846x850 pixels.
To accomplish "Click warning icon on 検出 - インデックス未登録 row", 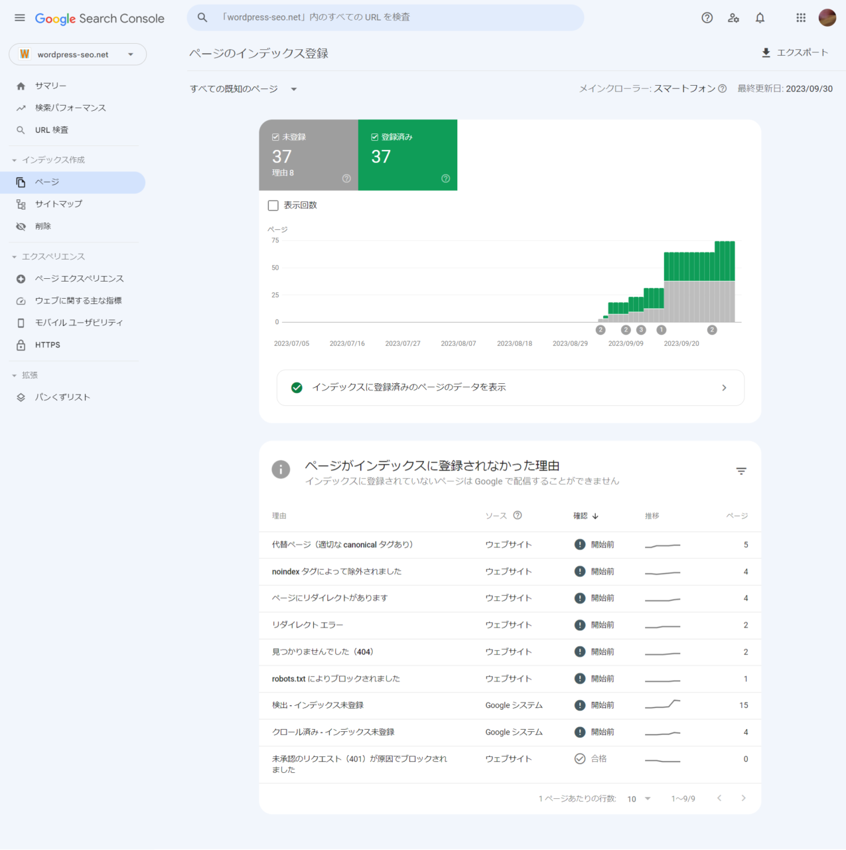I will tap(580, 705).
